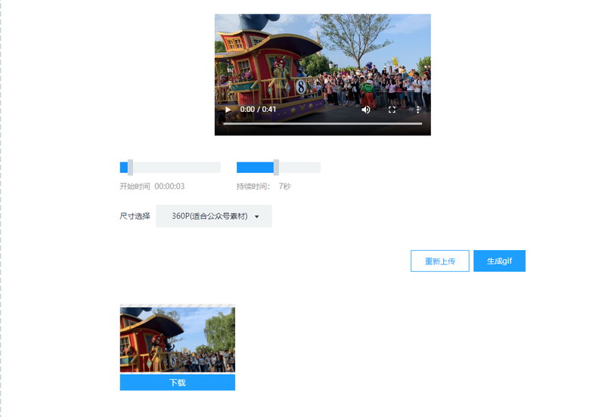Screen dimensions: 605x417
Task: Click the 尺寸选择 label
Action: pyautogui.click(x=135, y=216)
